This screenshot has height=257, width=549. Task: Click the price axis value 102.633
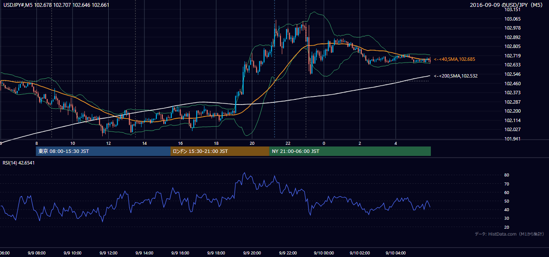(512, 65)
